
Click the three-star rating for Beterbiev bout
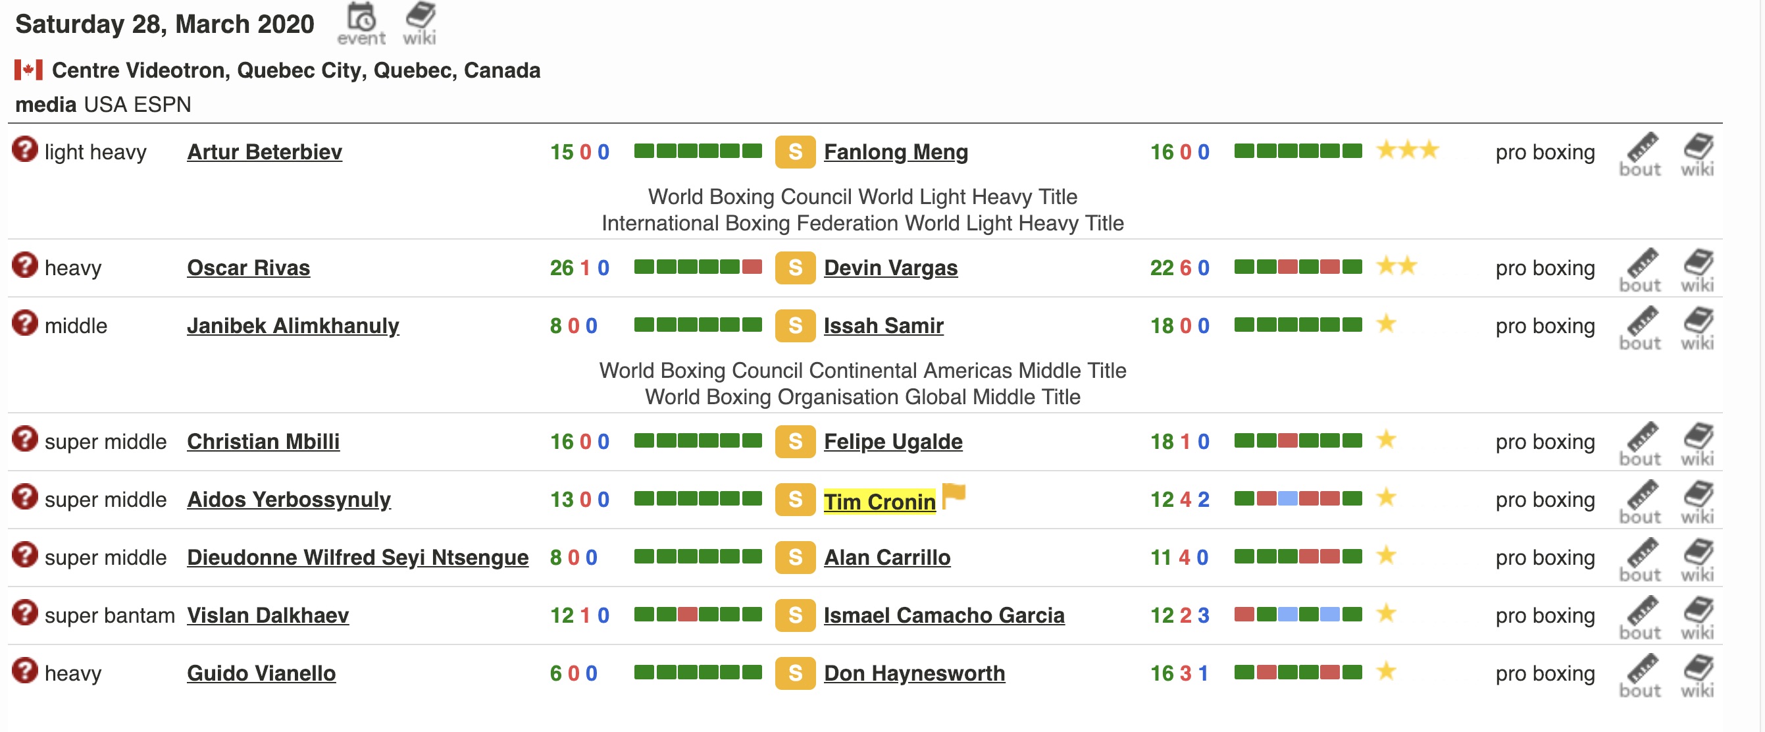[1408, 150]
